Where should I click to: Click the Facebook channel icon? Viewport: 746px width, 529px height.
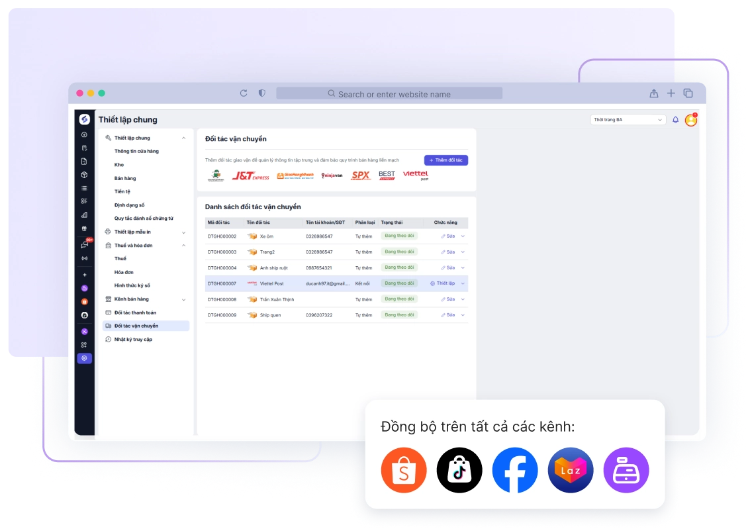(515, 470)
